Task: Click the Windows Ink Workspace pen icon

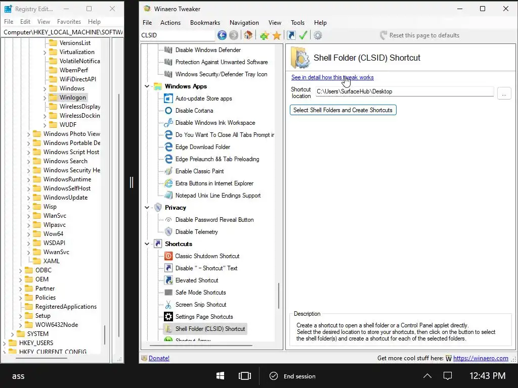Action: tap(168, 123)
